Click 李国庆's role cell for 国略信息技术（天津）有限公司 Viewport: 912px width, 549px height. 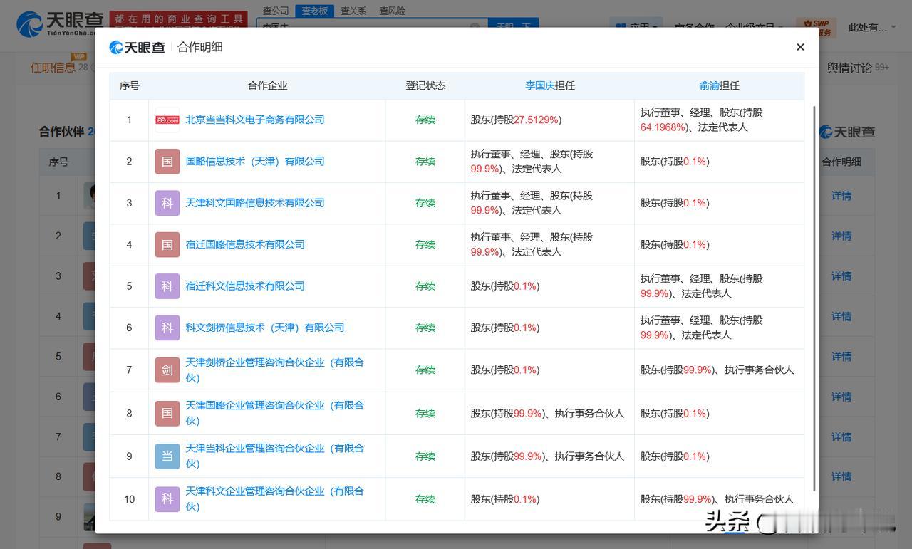point(549,162)
